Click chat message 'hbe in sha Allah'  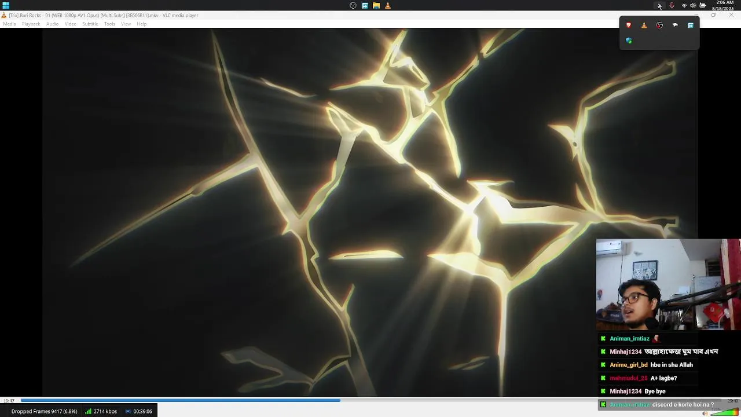(672, 365)
